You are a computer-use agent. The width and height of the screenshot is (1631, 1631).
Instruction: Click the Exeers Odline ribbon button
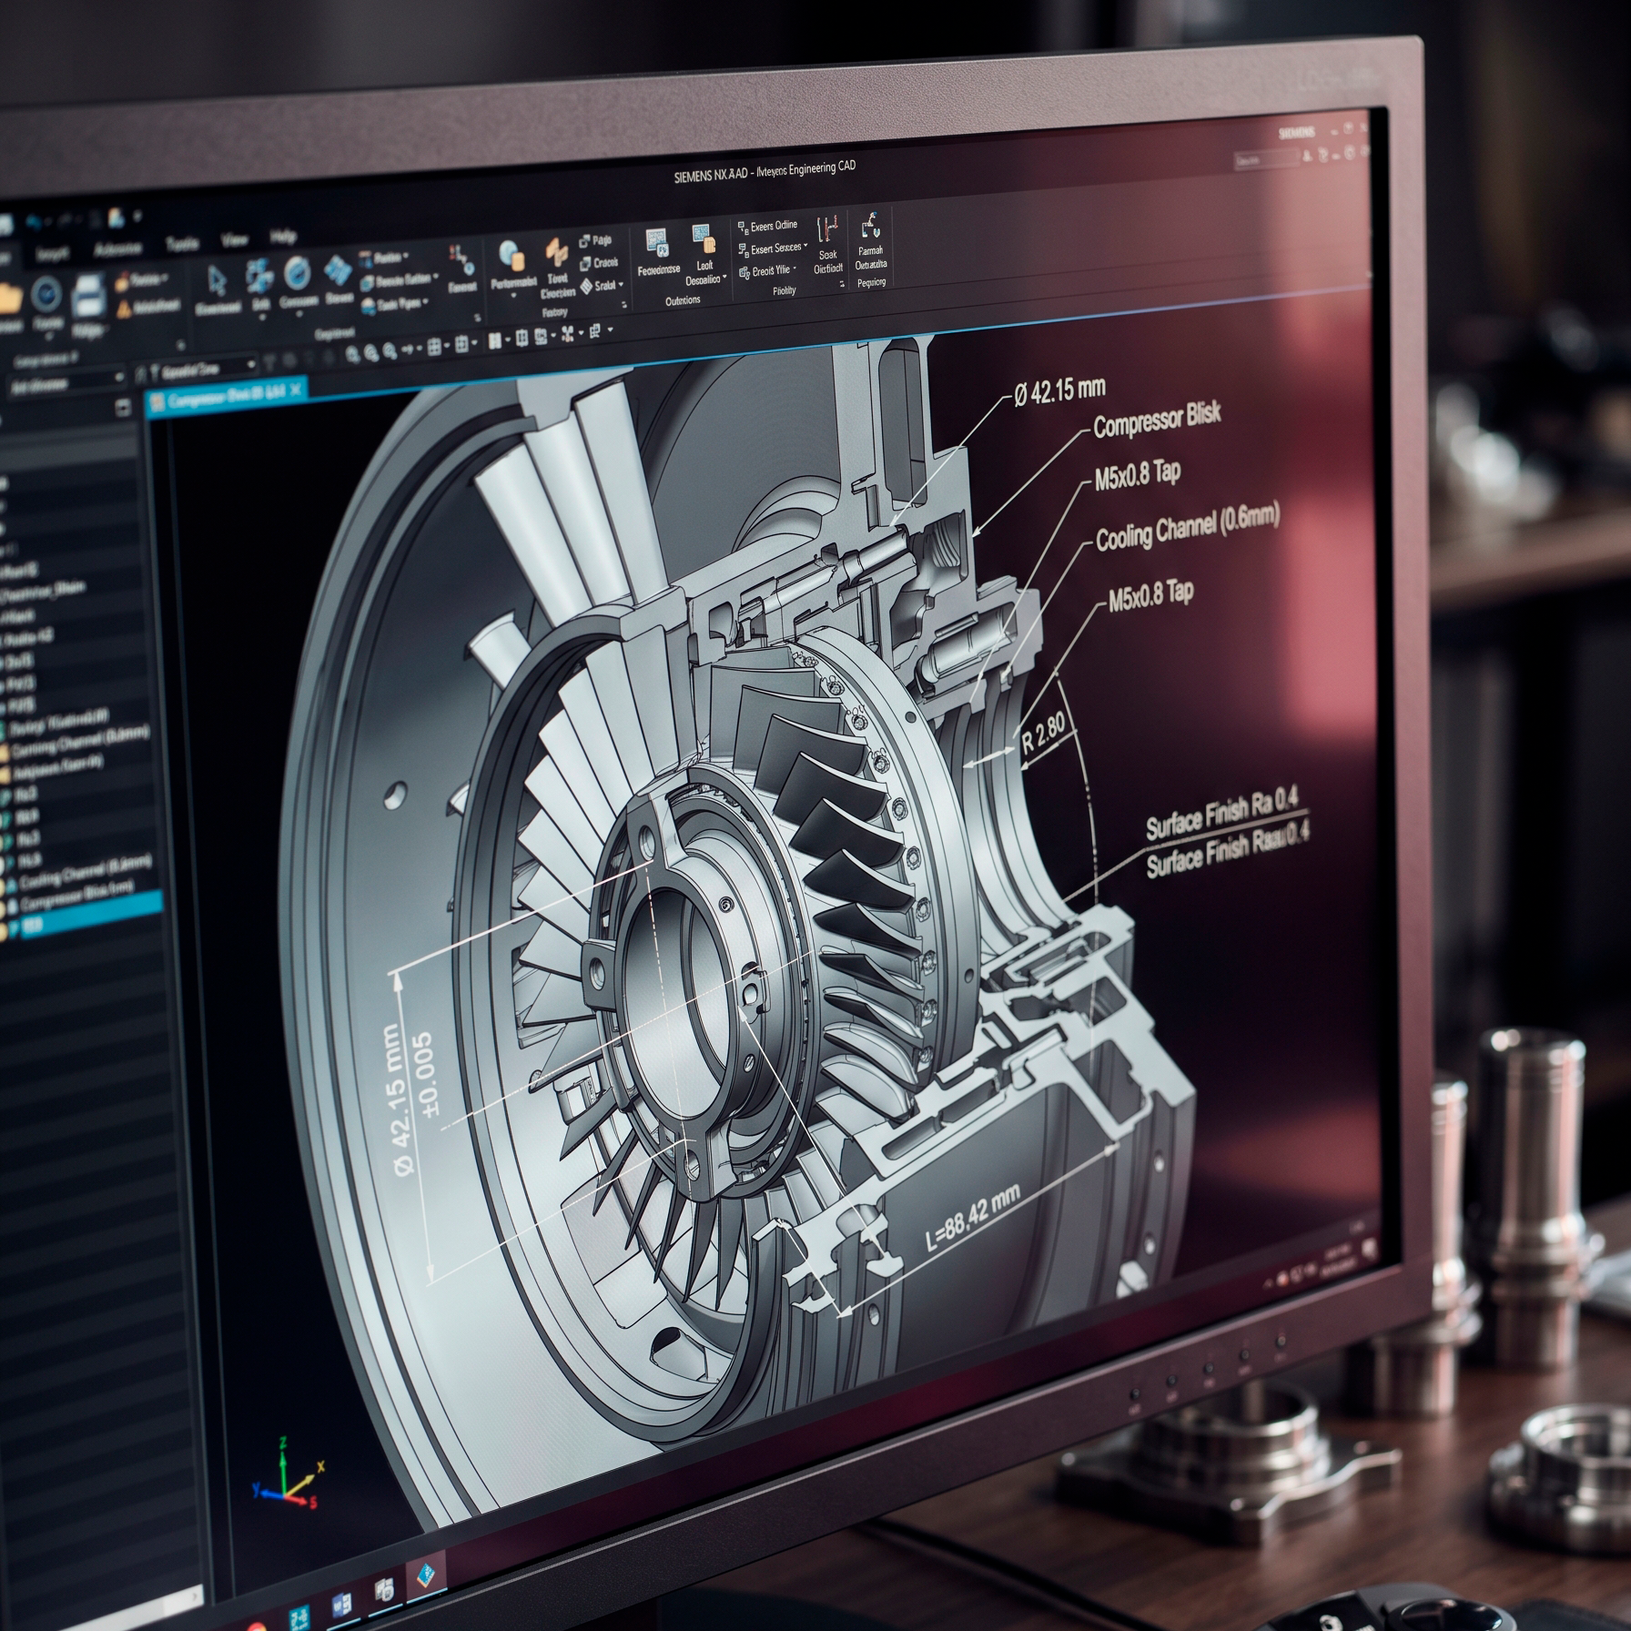tap(767, 226)
